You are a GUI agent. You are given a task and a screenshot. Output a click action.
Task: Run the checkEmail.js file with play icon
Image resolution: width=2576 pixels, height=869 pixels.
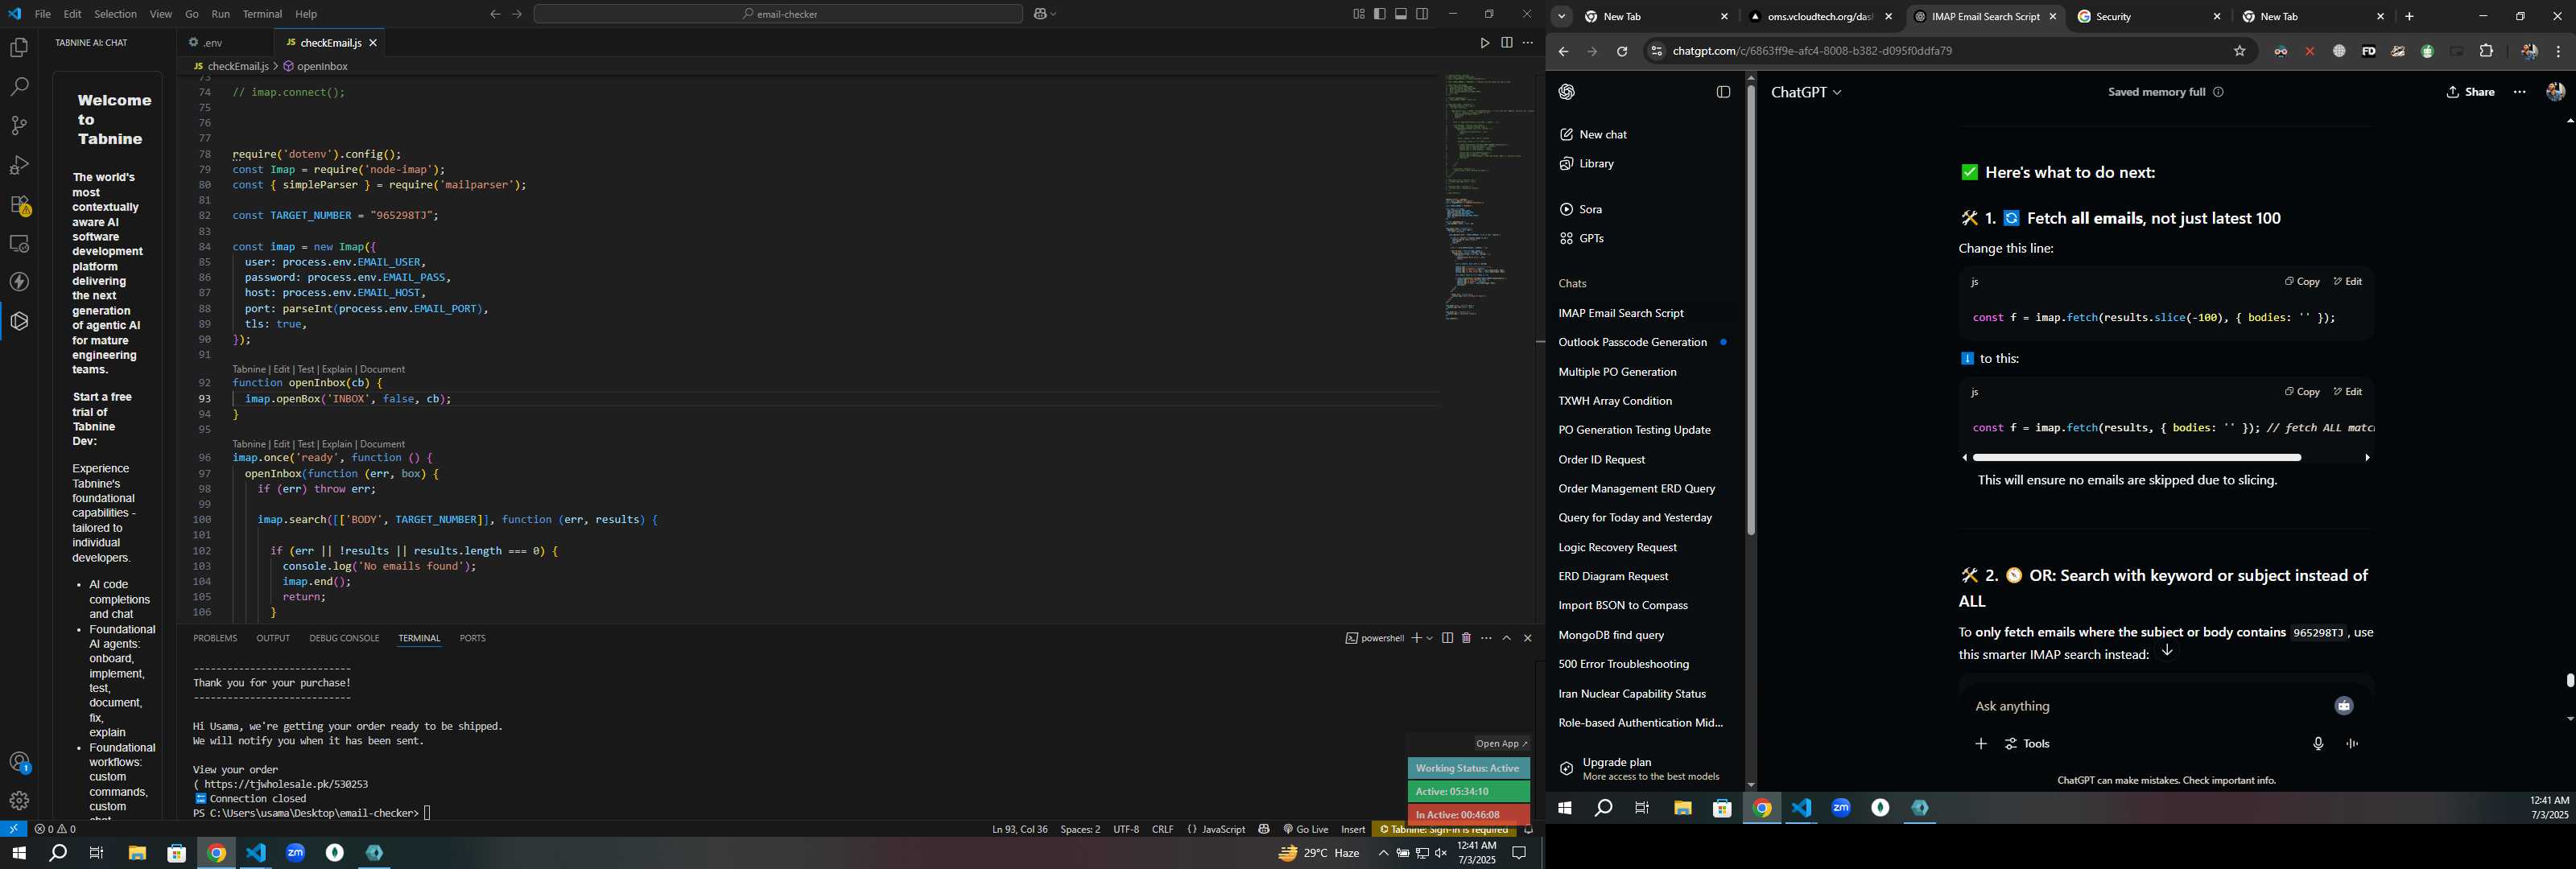pyautogui.click(x=1484, y=43)
